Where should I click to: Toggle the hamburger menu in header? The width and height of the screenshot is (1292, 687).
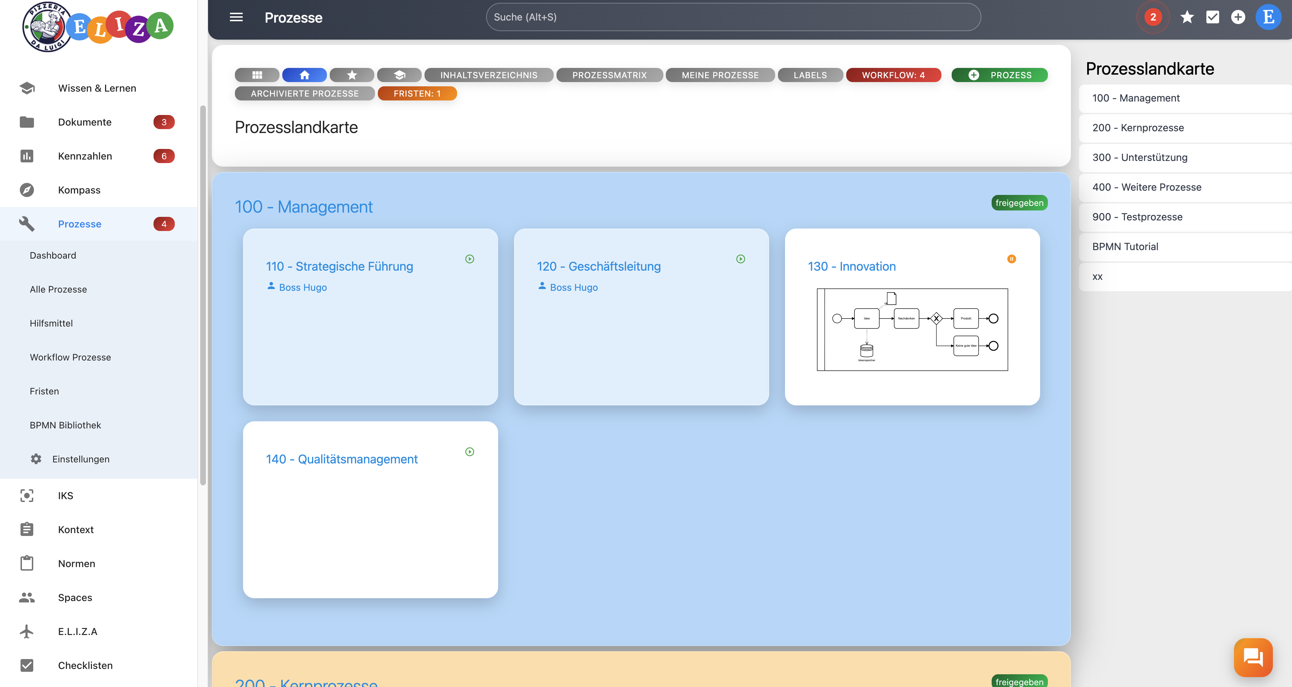tap(236, 17)
